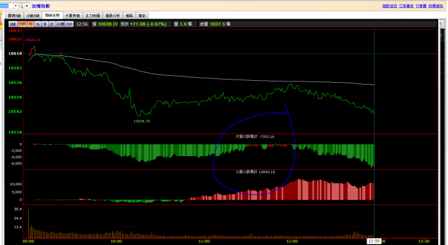The height and width of the screenshot is (245, 448).
Task: Toggle the CDP button
Action: pos(69,24)
